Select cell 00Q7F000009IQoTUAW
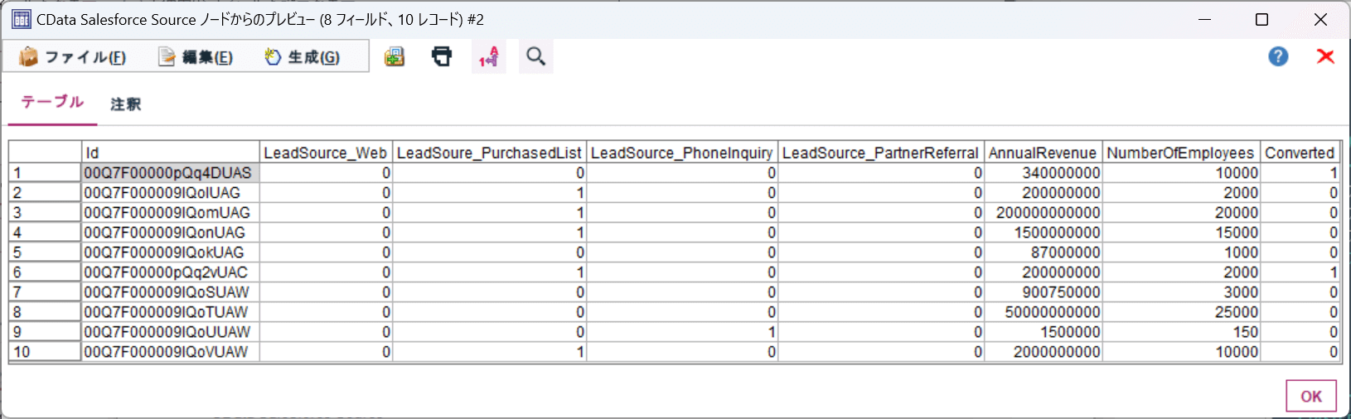 click(171, 311)
